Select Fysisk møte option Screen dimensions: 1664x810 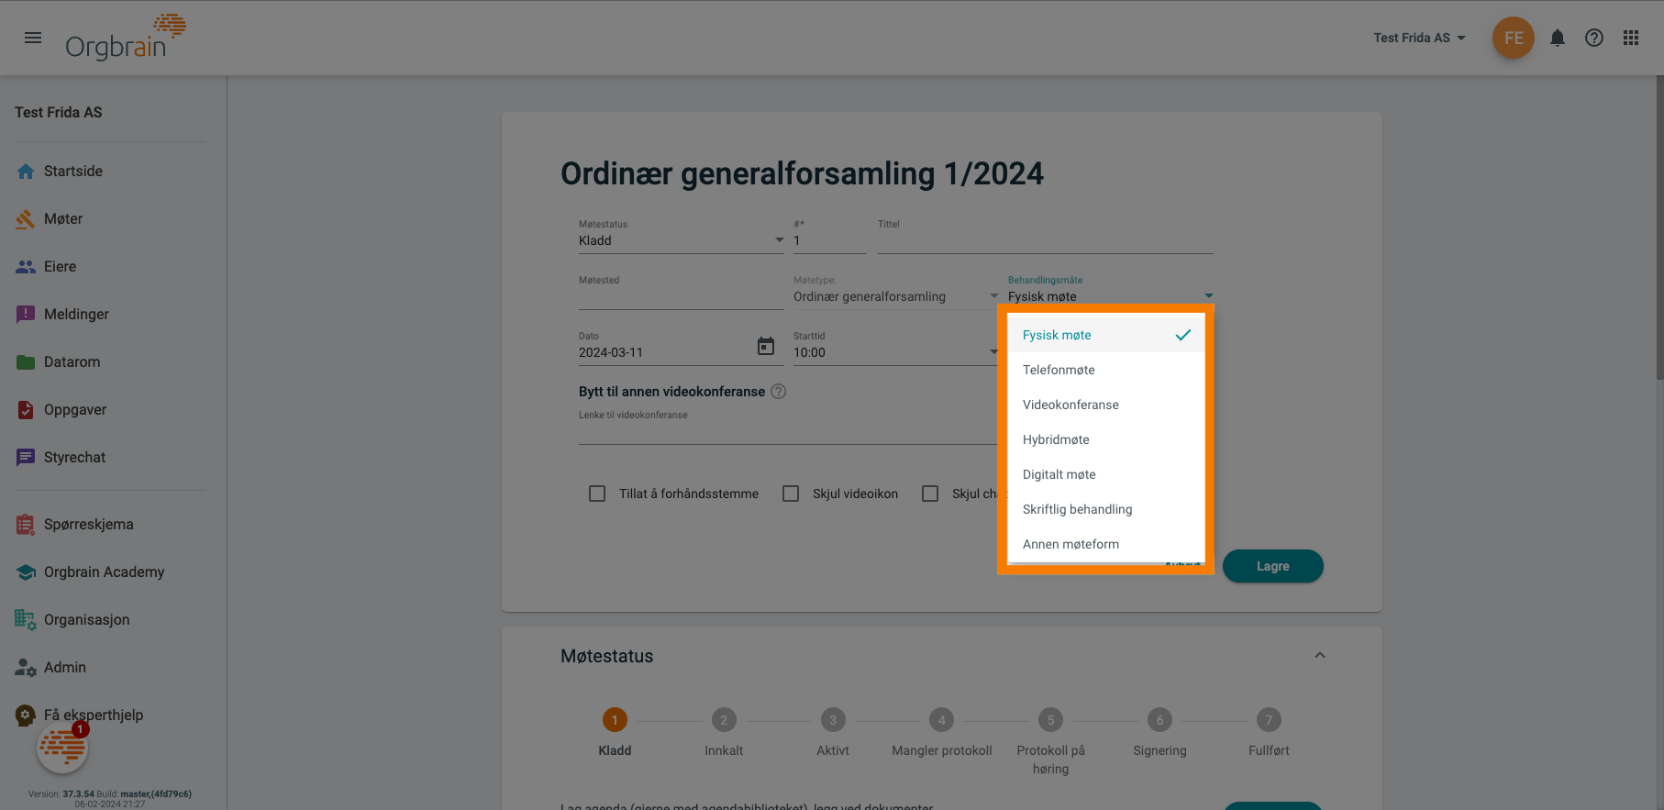pos(1106,335)
